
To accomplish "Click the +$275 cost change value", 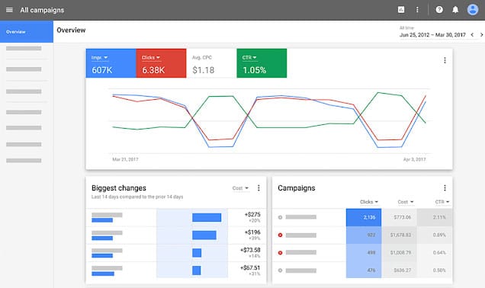I will point(252,214).
